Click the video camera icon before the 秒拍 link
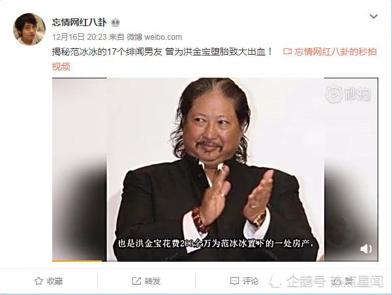The height and width of the screenshot is (295, 392). pyautogui.click(x=288, y=52)
